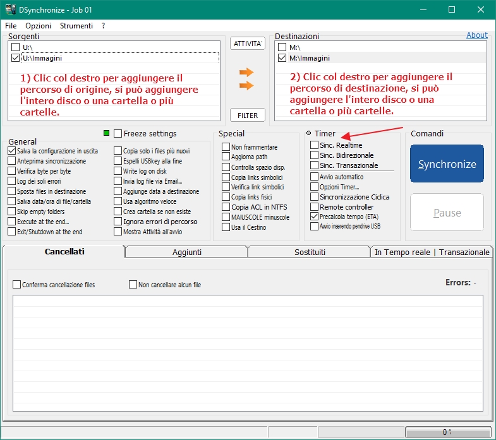Viewport: 496px width, 440px height.
Task: Start sync with the Synchronize button
Action: pos(447,164)
